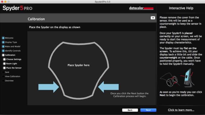Select the Save step

[x=7, y=72]
